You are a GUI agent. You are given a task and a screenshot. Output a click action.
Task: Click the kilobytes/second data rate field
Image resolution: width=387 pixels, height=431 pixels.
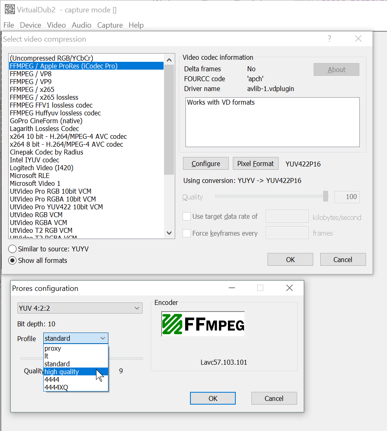tap(287, 216)
